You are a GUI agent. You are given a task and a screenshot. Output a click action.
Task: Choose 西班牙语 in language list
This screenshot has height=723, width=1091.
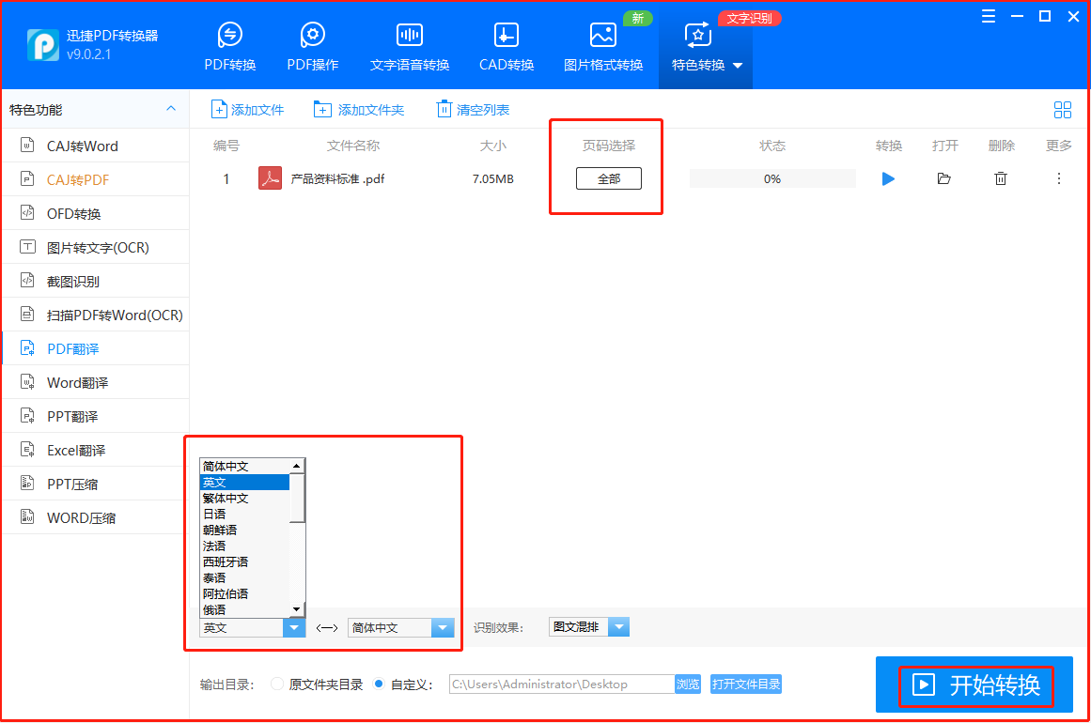click(x=244, y=561)
